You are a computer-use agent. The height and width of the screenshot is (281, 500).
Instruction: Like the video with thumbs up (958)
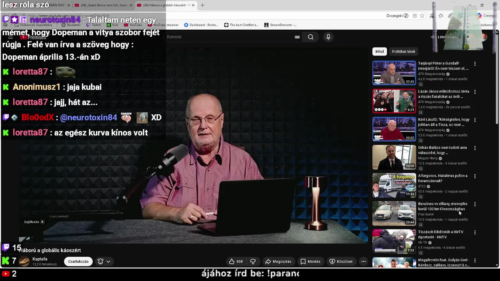[x=236, y=261]
